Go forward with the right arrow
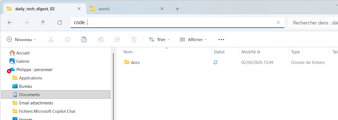This screenshot has height=120, width=338. [x=26, y=23]
